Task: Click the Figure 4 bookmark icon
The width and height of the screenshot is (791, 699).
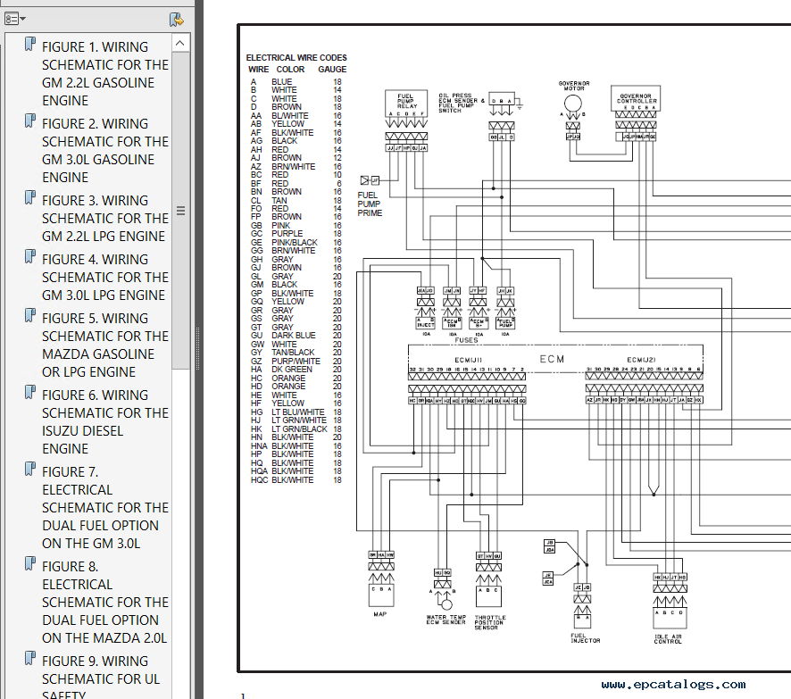Action: point(30,257)
